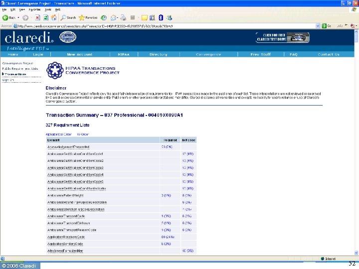The width and height of the screenshot is (359, 269).
Task: Open the Mail icon dropdown arrow
Action: [118, 17]
